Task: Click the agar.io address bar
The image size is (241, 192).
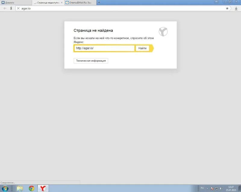Action: point(123,8)
